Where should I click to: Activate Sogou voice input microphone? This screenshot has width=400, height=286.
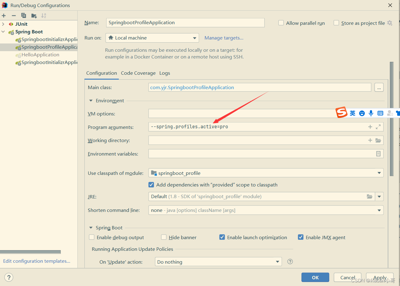371,113
